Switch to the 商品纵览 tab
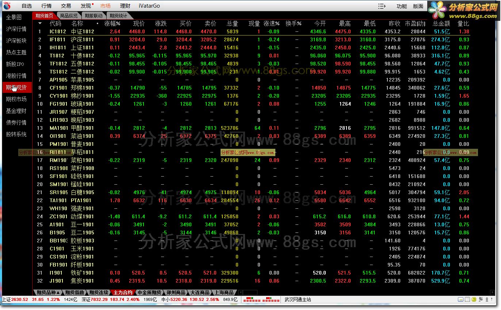 (x=69, y=16)
